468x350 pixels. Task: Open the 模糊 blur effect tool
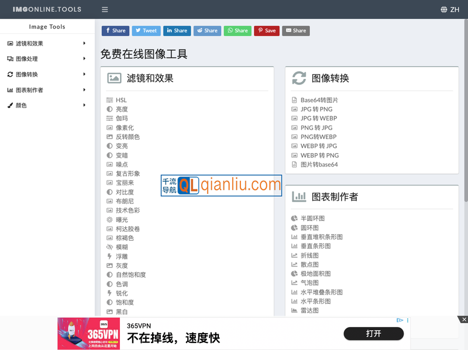(123, 247)
